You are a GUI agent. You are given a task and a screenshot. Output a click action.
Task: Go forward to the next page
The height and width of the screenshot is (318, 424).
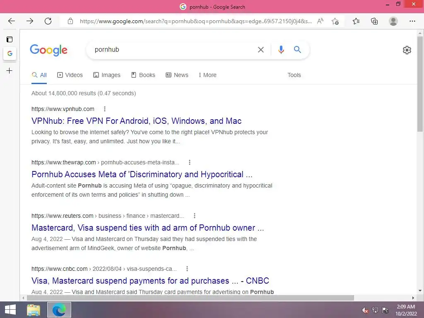(30, 21)
